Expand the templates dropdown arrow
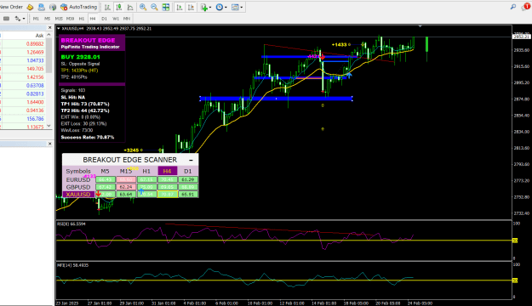Screen dimensions: 532x306 pos(241,7)
